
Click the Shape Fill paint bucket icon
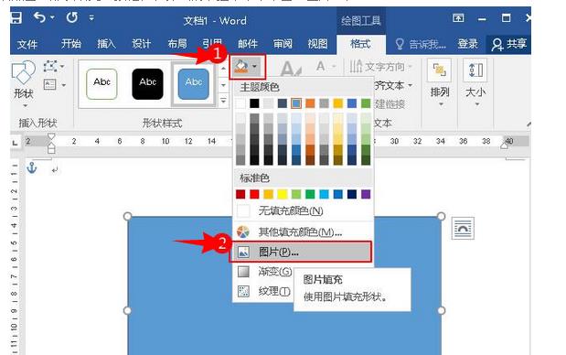240,67
